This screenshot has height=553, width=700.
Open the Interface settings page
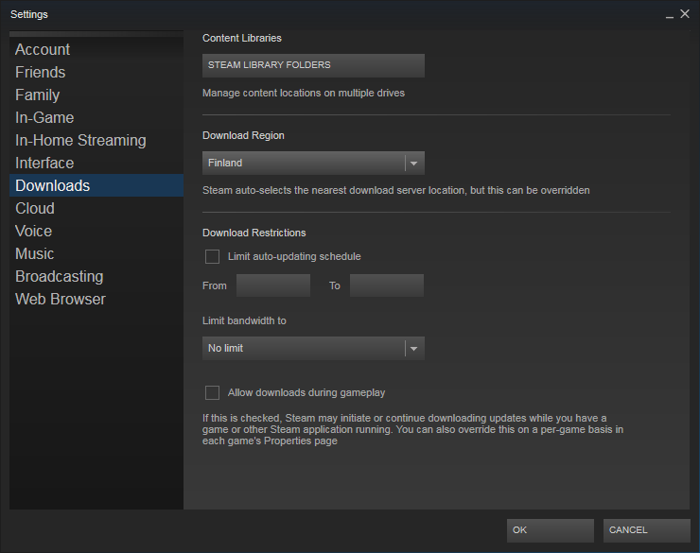coord(96,164)
